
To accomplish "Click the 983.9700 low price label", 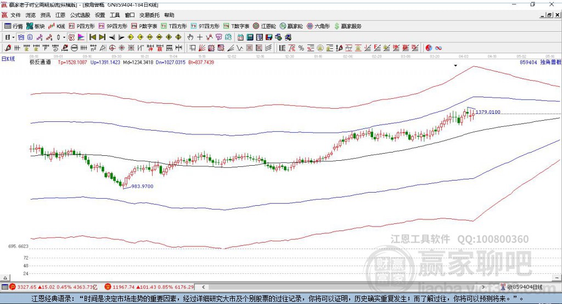I will (142, 187).
